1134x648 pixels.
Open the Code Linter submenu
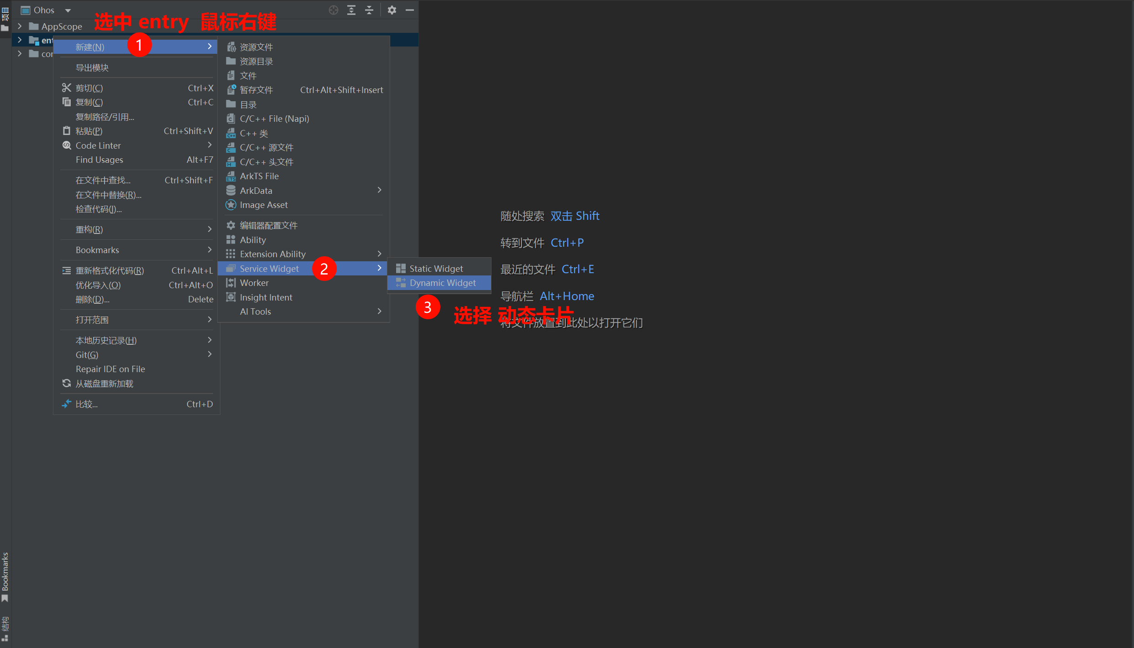[x=98, y=145]
